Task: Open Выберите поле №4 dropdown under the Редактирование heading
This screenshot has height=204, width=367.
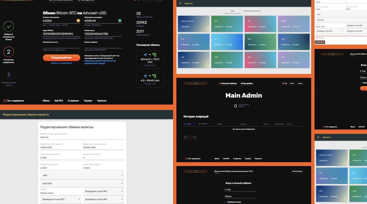Action: [x=104, y=199]
